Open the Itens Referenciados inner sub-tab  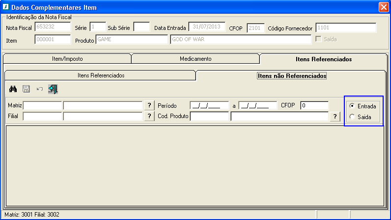(101, 75)
